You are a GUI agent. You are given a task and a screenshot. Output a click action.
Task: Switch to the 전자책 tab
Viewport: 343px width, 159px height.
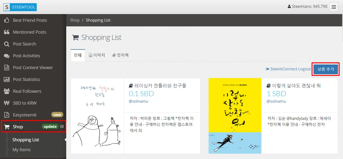coord(120,55)
